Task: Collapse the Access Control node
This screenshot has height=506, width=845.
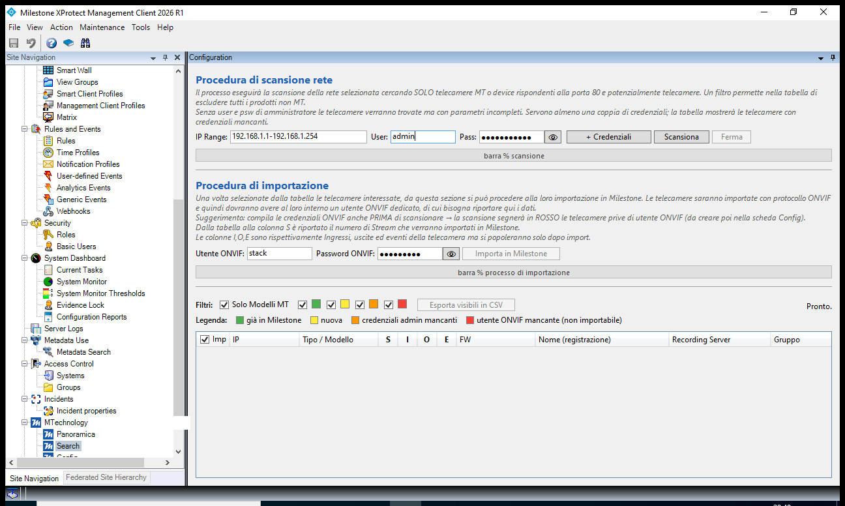Action: click(x=25, y=364)
